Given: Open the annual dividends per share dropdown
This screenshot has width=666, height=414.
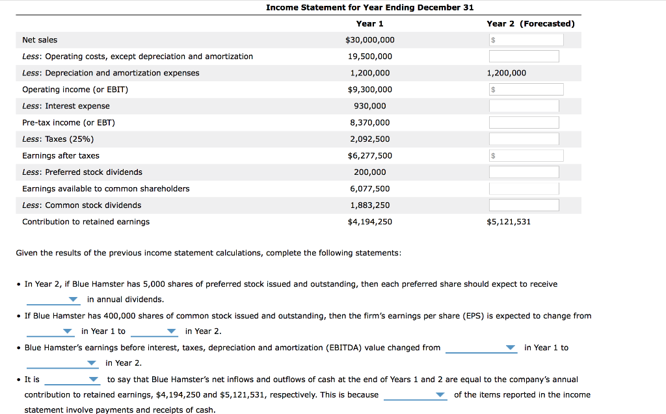Looking at the screenshot, I should click(x=53, y=300).
